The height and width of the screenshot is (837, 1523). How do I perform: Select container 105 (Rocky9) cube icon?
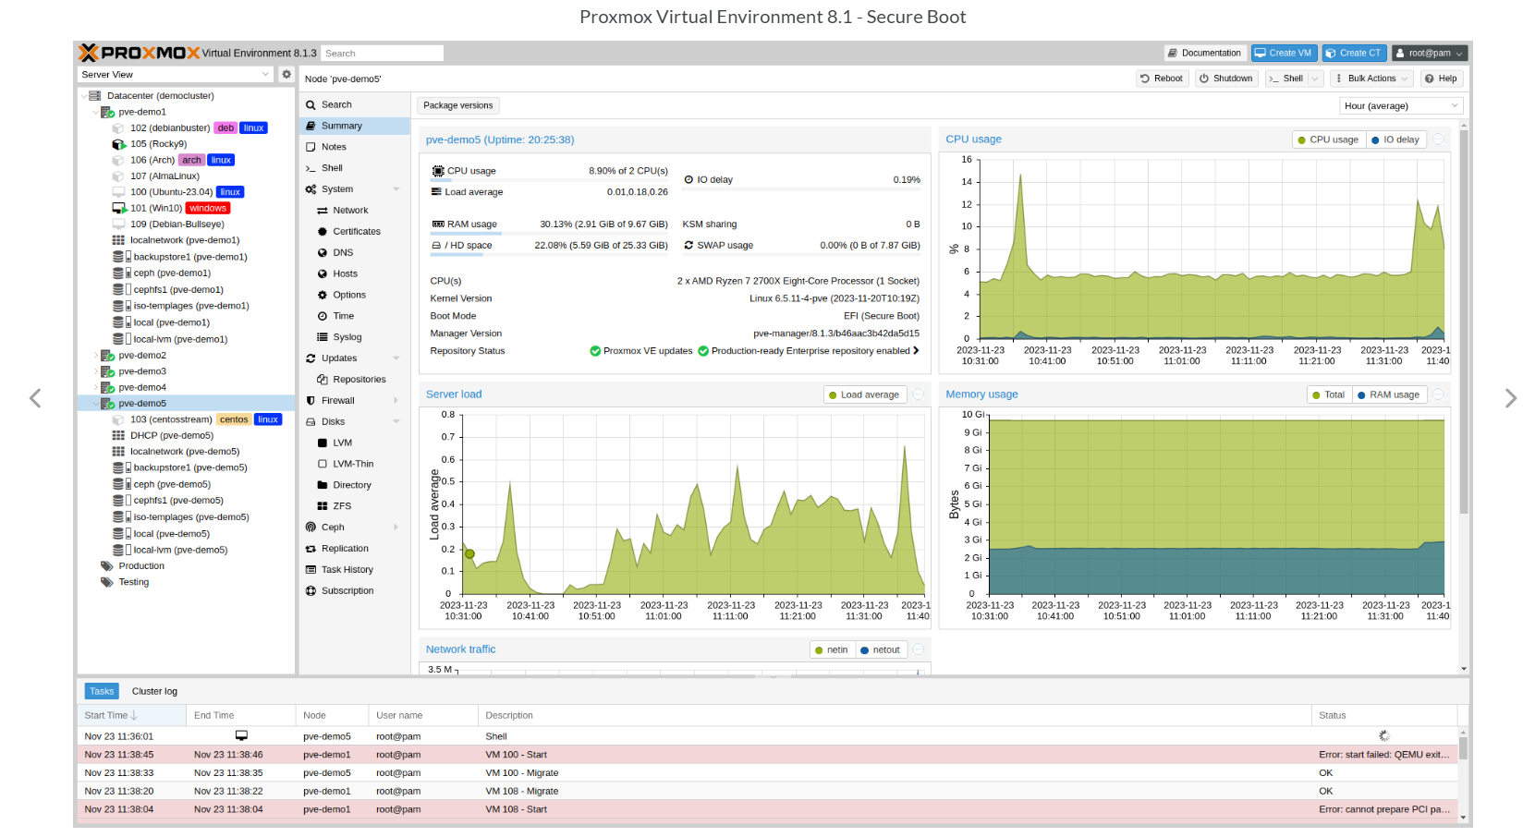(x=118, y=144)
